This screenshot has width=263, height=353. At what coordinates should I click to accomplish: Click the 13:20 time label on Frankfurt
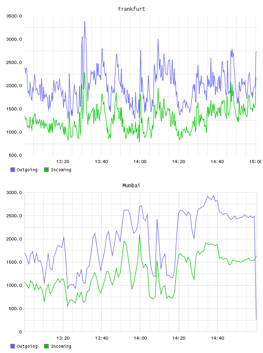point(63,161)
